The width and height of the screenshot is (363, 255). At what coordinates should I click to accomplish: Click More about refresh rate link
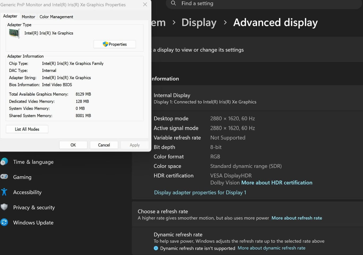[x=297, y=218]
